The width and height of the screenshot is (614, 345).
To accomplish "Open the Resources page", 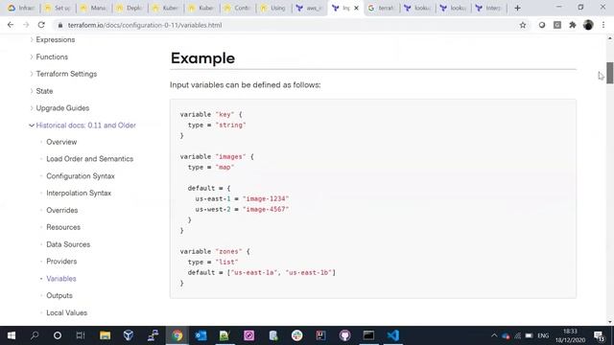I will click(x=63, y=227).
